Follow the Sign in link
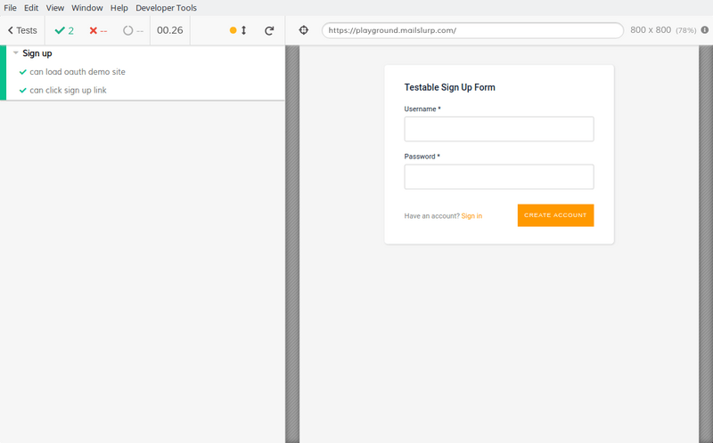The width and height of the screenshot is (713, 443). point(471,216)
